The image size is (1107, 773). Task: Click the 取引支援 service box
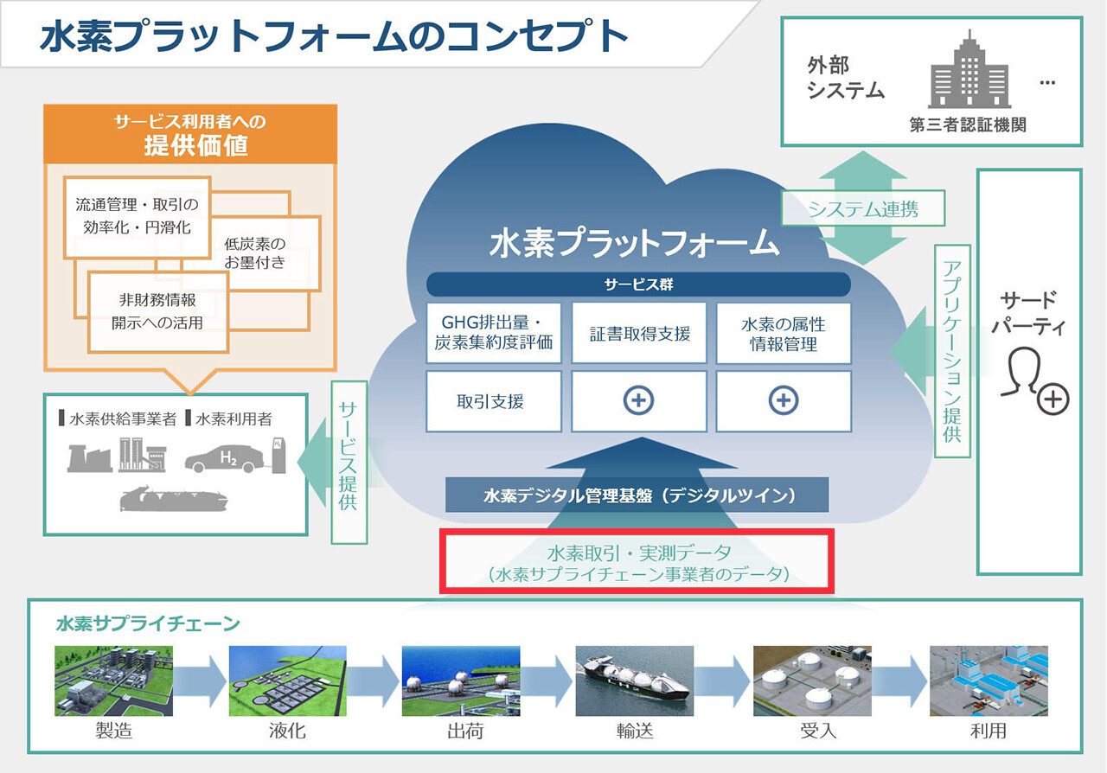point(494,401)
